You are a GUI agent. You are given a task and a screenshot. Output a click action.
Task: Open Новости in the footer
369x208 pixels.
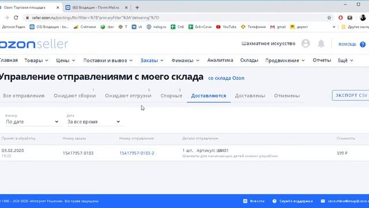pos(254,201)
